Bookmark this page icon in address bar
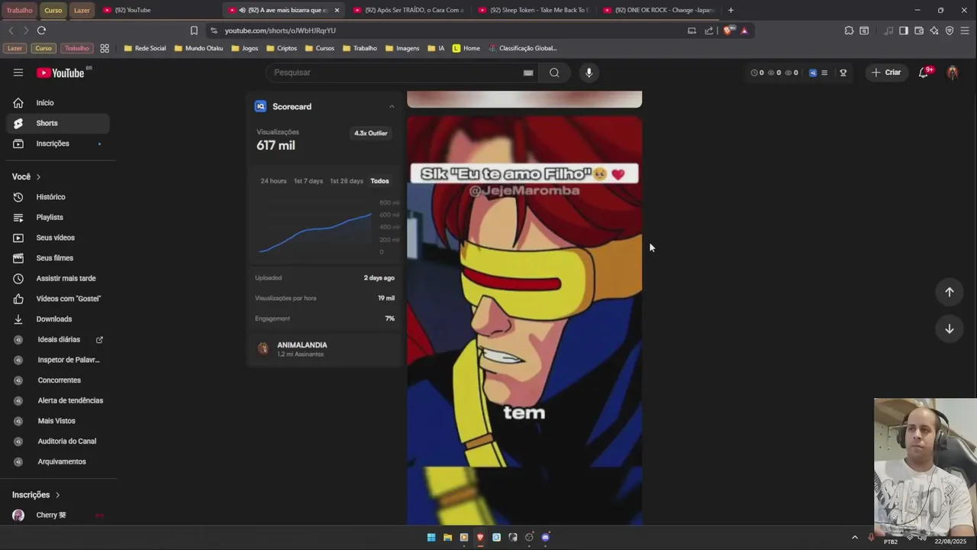The height and width of the screenshot is (550, 977). point(194,31)
